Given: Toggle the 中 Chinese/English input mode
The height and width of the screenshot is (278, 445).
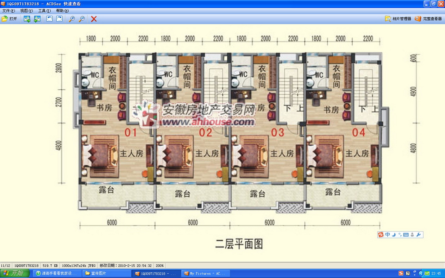Looking at the screenshot, I should click(388, 235).
